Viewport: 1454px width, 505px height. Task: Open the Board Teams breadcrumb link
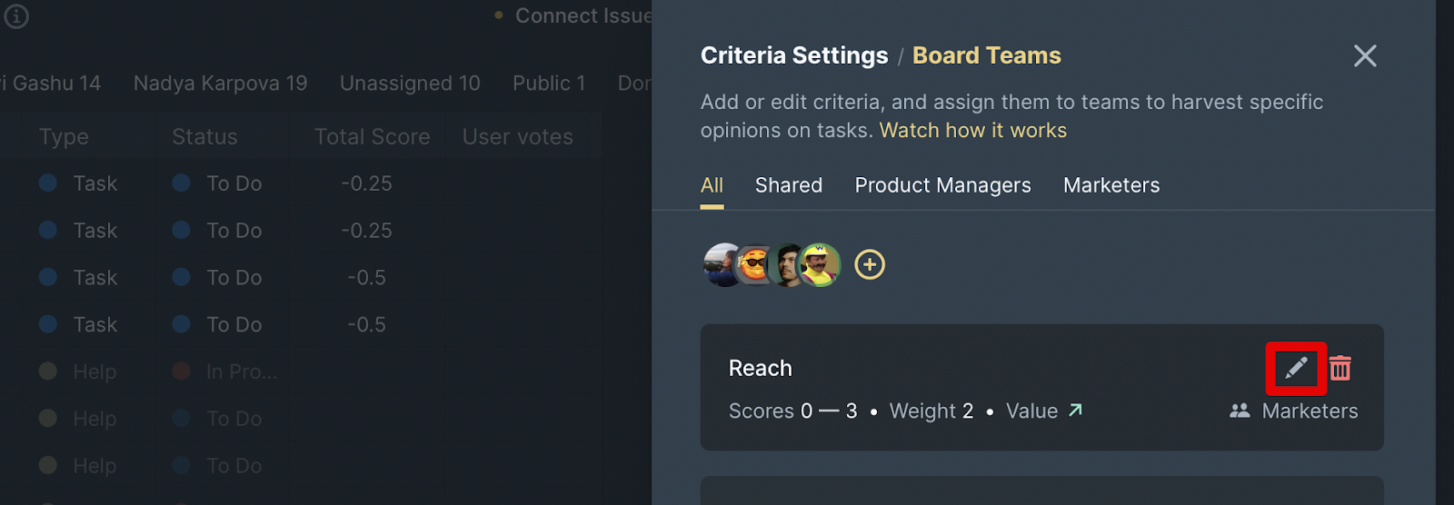click(x=986, y=55)
